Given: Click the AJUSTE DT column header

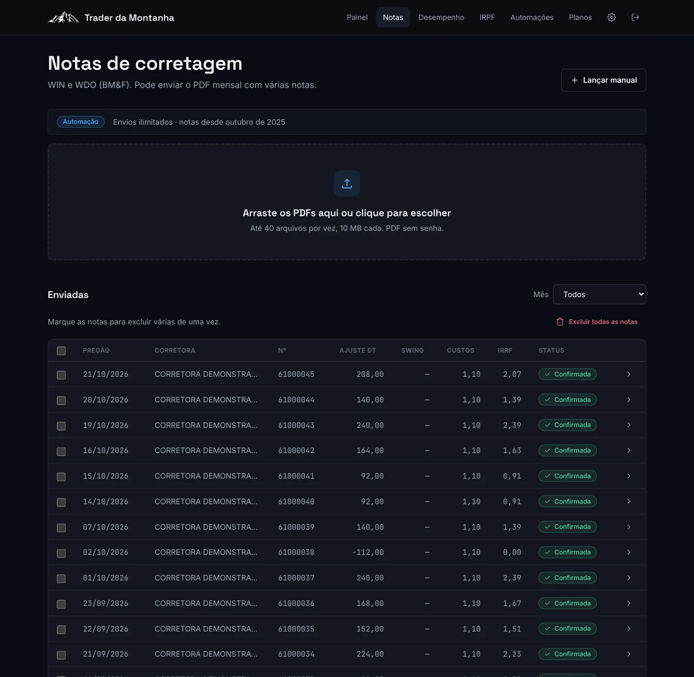Looking at the screenshot, I should (358, 350).
